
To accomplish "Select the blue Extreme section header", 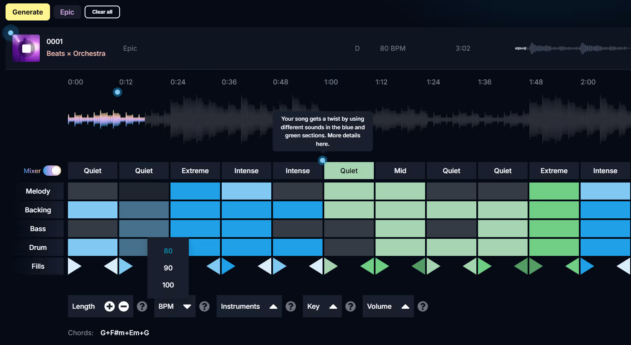I will click(x=195, y=171).
